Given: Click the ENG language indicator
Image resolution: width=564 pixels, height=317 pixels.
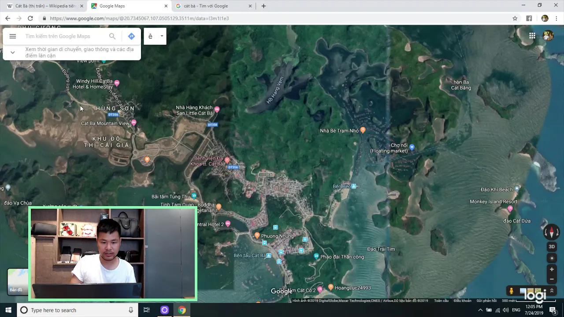Looking at the screenshot, I should click(x=516, y=310).
